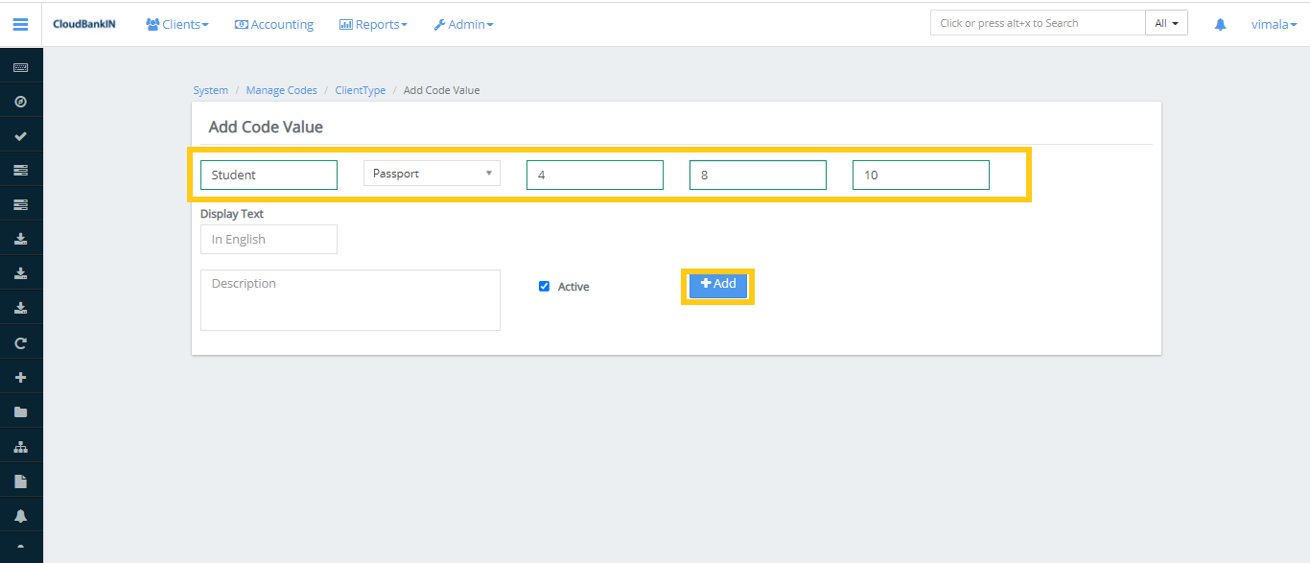The width and height of the screenshot is (1310, 563).
Task: Click the organization hierarchy icon in sidebar
Action: pyautogui.click(x=21, y=445)
